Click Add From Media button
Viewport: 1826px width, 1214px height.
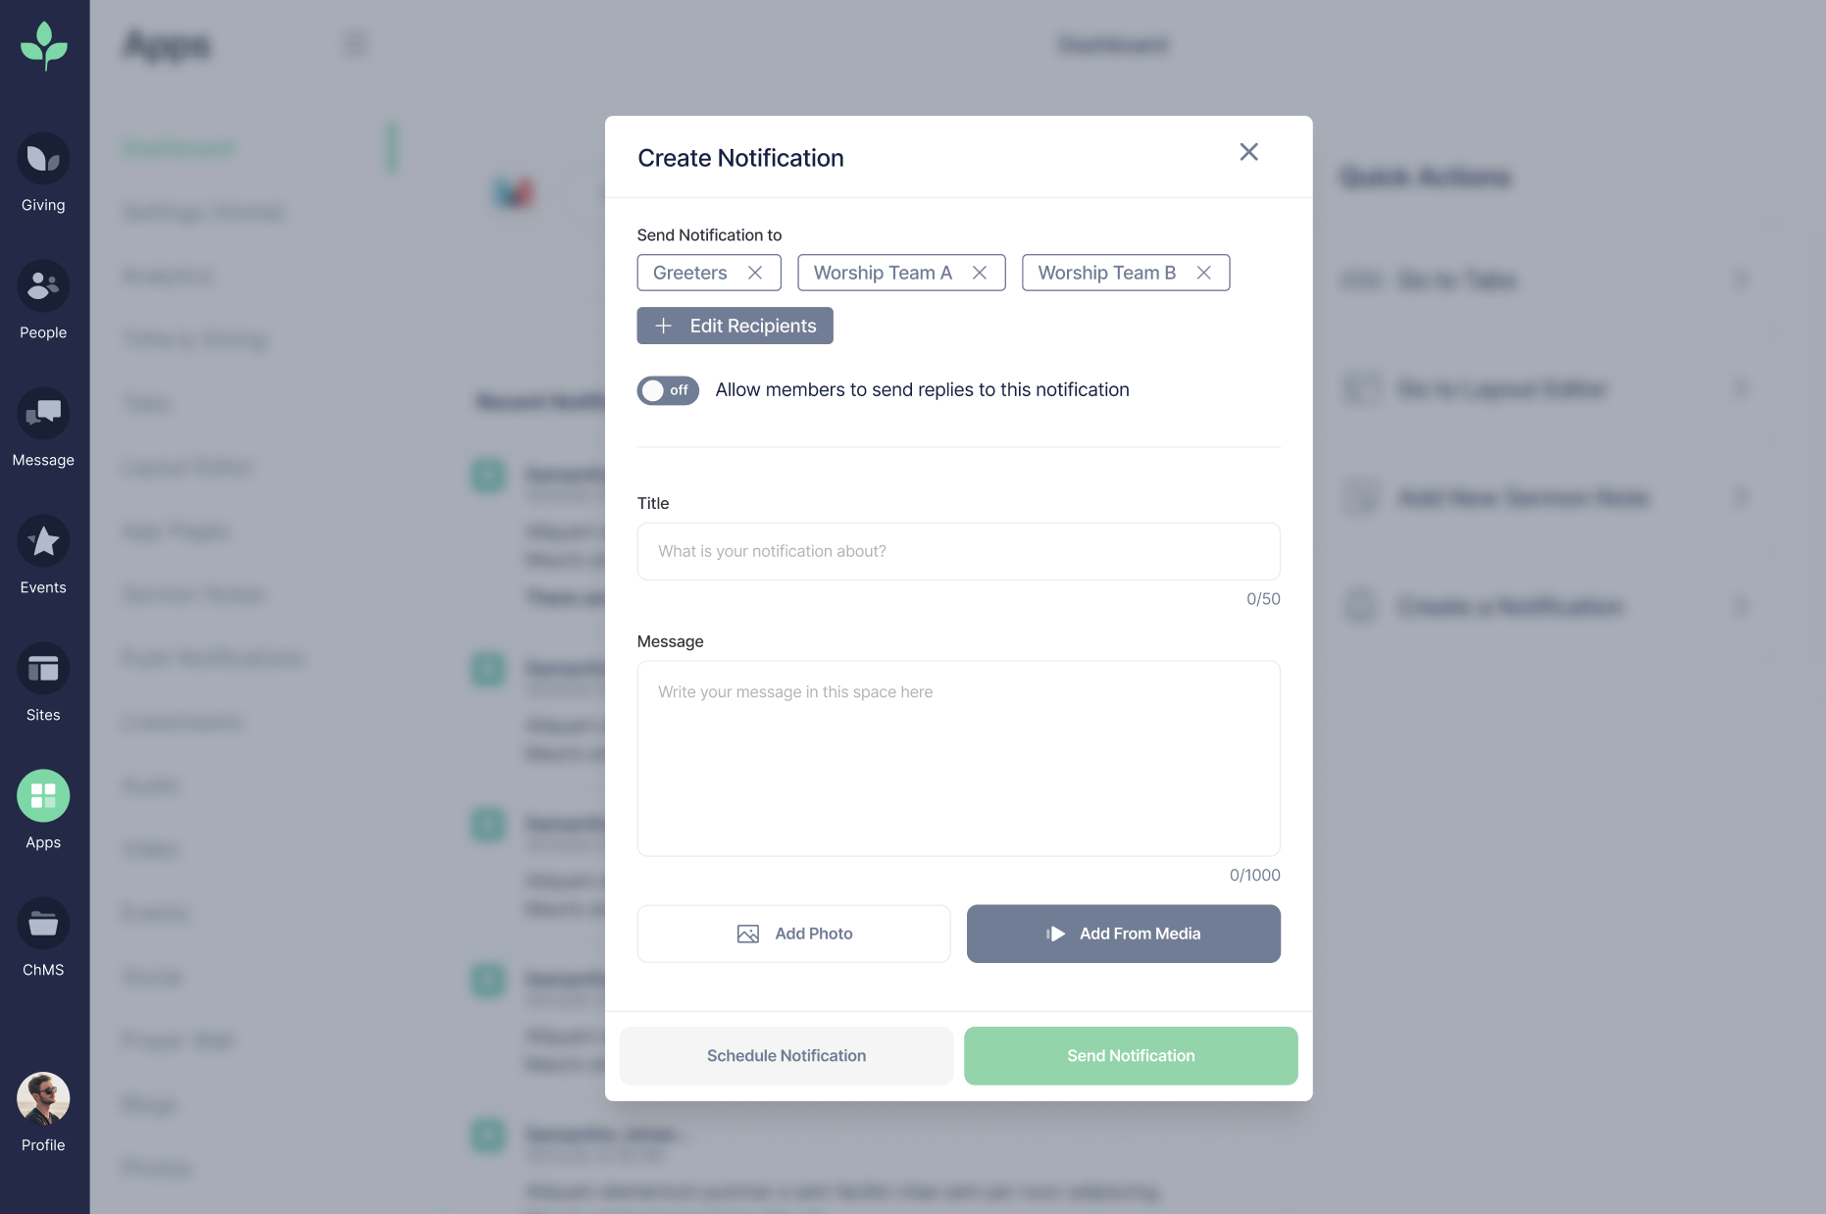1123,934
